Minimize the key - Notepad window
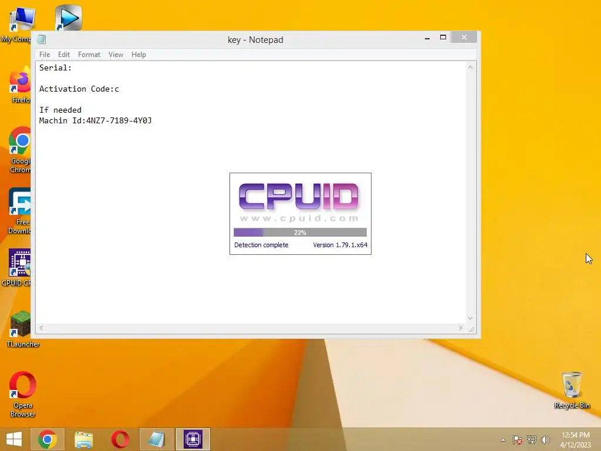Viewport: 601px width, 451px height. 427,38
